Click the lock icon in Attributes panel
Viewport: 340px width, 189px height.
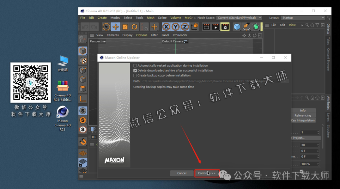pyautogui.click(x=312, y=98)
